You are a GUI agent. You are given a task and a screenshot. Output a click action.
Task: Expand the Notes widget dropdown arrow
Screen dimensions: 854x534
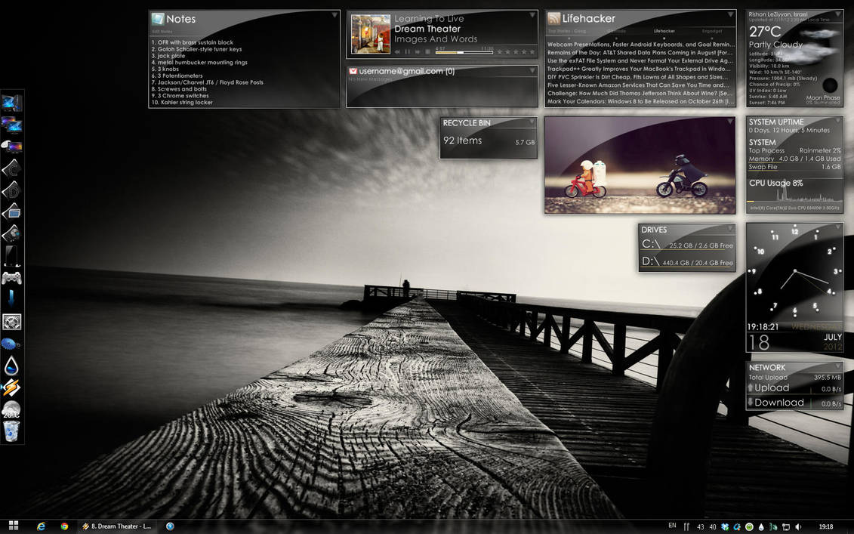(x=335, y=15)
